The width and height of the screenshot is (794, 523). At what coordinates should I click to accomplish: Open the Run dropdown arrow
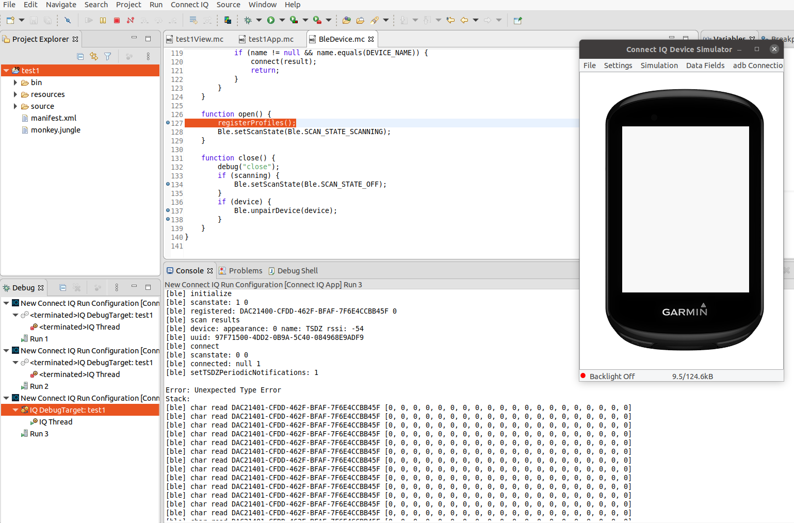click(282, 20)
